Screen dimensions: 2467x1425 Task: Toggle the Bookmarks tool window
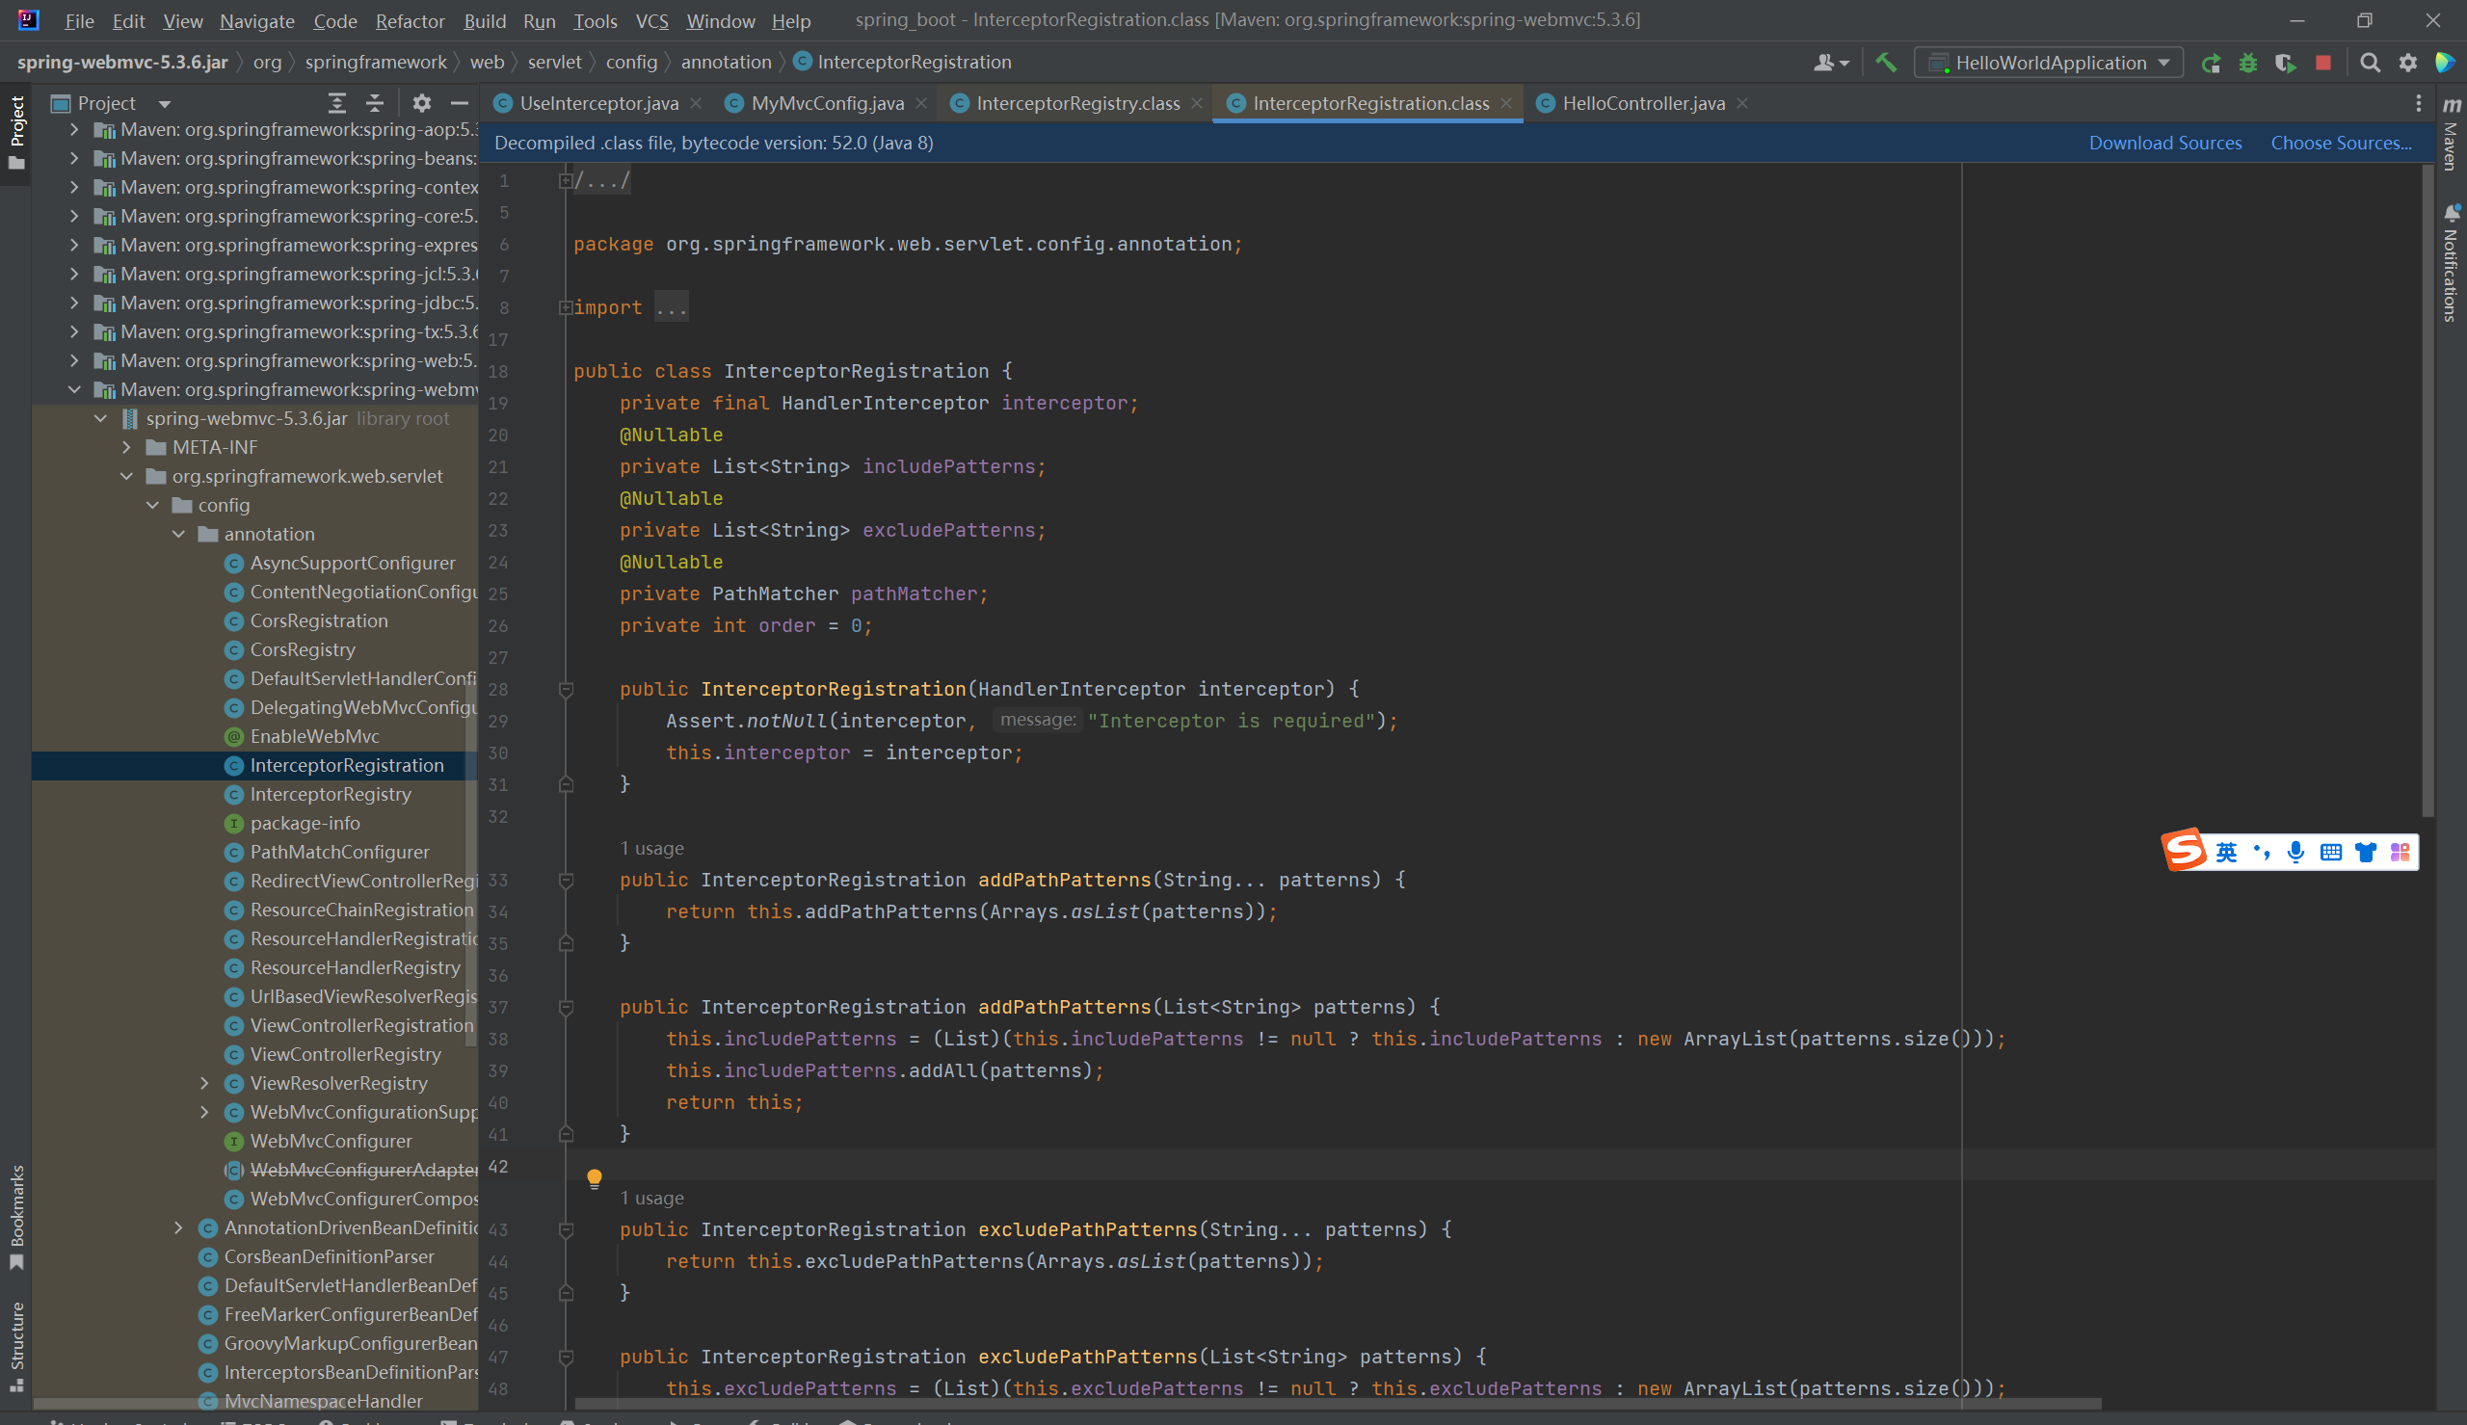coord(16,1216)
